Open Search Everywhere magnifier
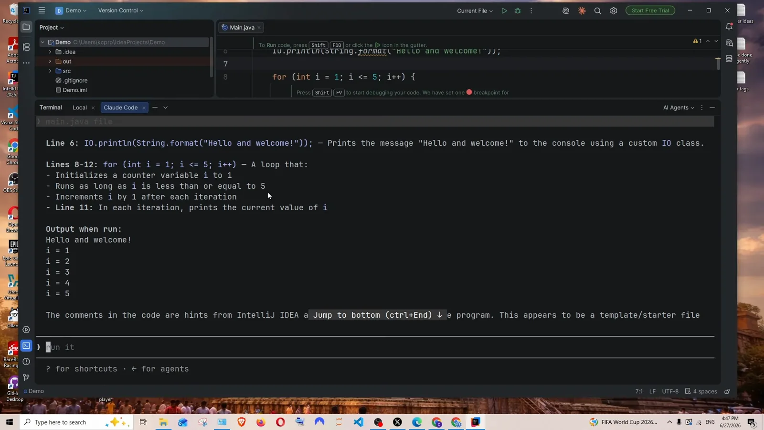The width and height of the screenshot is (764, 430). [x=597, y=11]
